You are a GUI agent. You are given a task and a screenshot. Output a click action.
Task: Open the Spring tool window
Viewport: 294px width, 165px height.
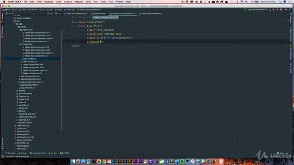click(22, 153)
